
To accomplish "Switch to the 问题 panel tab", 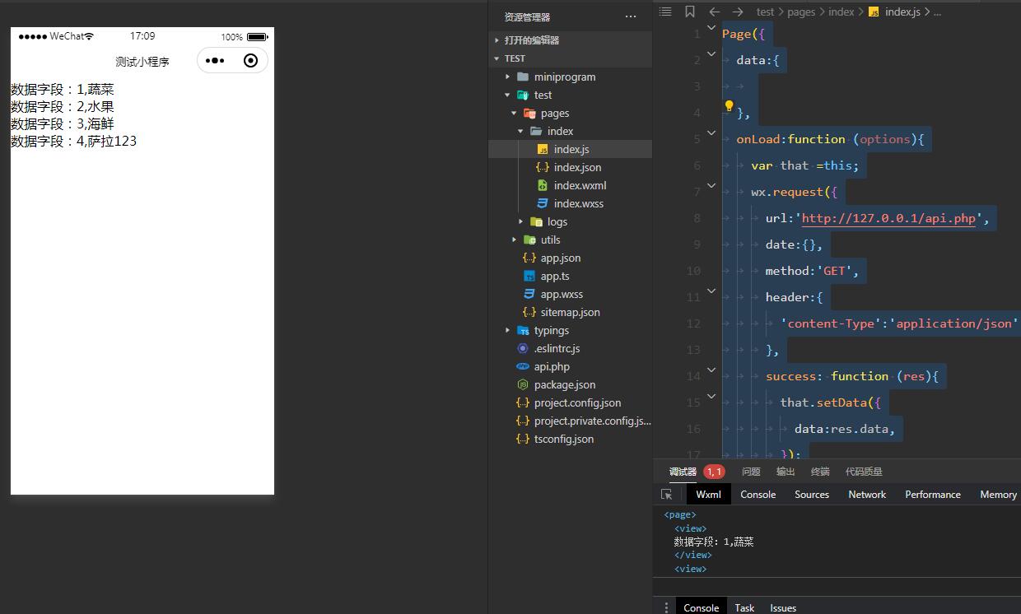I will [751, 472].
